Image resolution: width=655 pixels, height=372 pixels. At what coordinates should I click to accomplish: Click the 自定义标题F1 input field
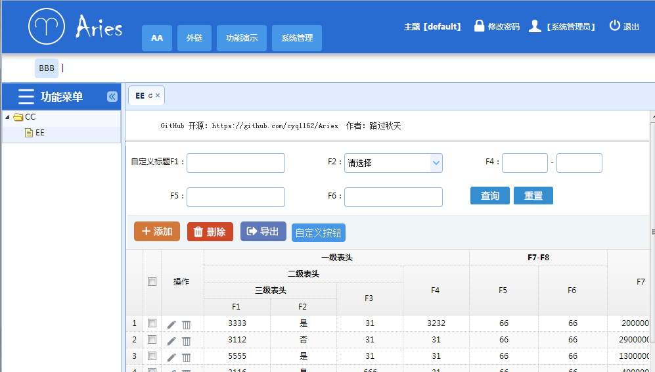236,163
